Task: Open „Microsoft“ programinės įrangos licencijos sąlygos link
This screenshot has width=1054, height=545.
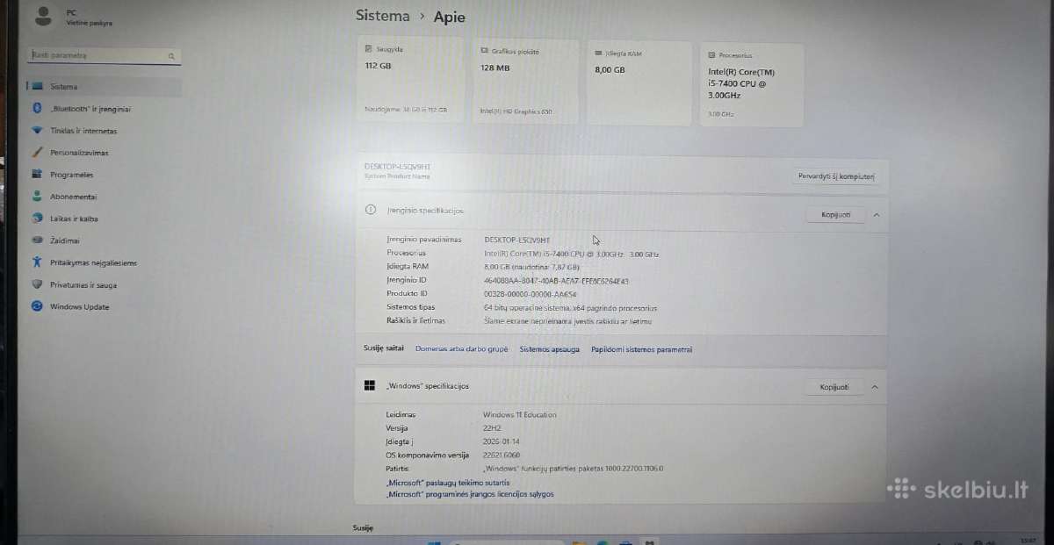Action: coord(470,494)
